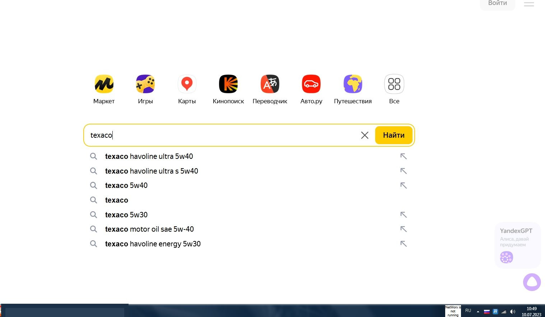545x317 pixels.
Task: Click inside the texaco search input
Action: tap(223, 135)
